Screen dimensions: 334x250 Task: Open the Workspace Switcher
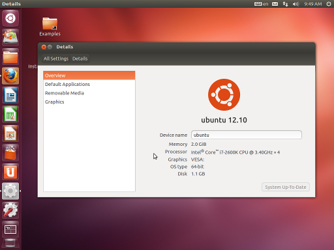10,229
